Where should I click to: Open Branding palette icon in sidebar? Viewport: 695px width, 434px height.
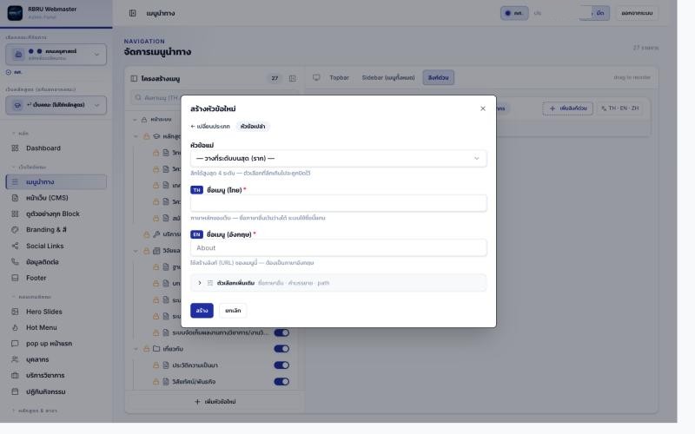15,230
